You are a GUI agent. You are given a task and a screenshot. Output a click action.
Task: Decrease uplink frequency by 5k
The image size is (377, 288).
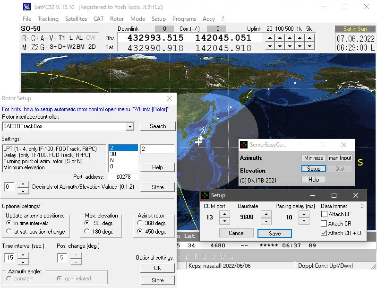[x=309, y=46]
